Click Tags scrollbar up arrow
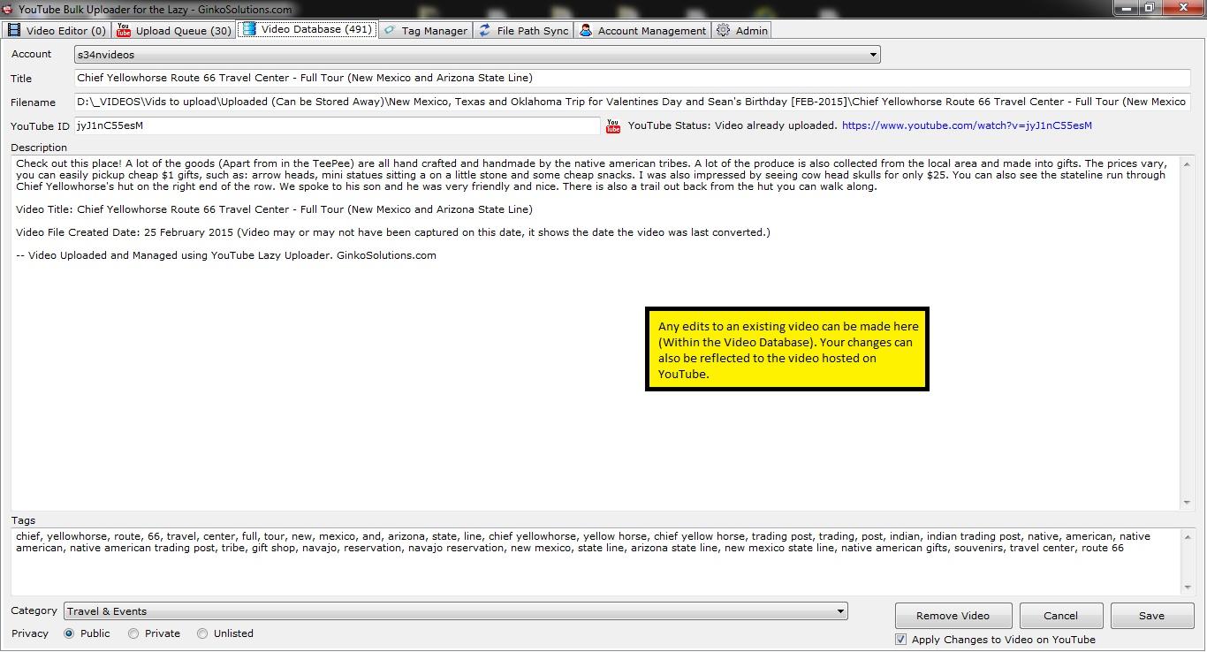The height and width of the screenshot is (652, 1207). tap(1187, 535)
